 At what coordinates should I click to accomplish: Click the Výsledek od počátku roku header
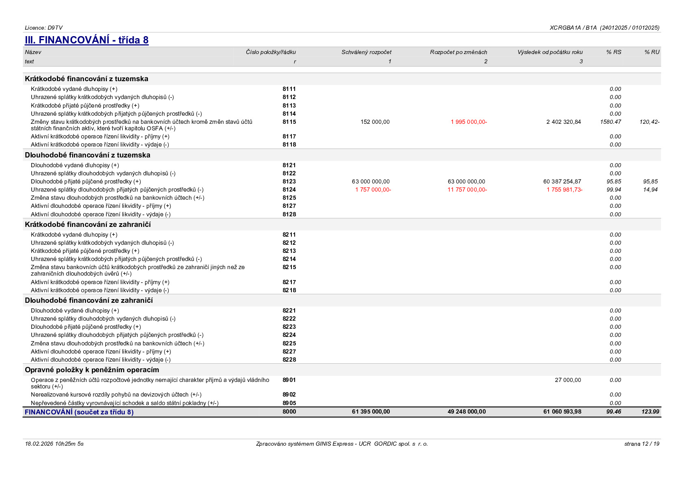click(x=550, y=52)
